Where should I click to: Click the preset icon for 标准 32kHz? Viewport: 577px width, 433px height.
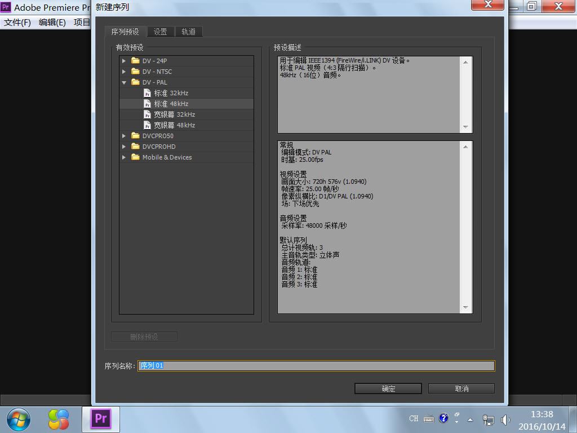pyautogui.click(x=147, y=93)
